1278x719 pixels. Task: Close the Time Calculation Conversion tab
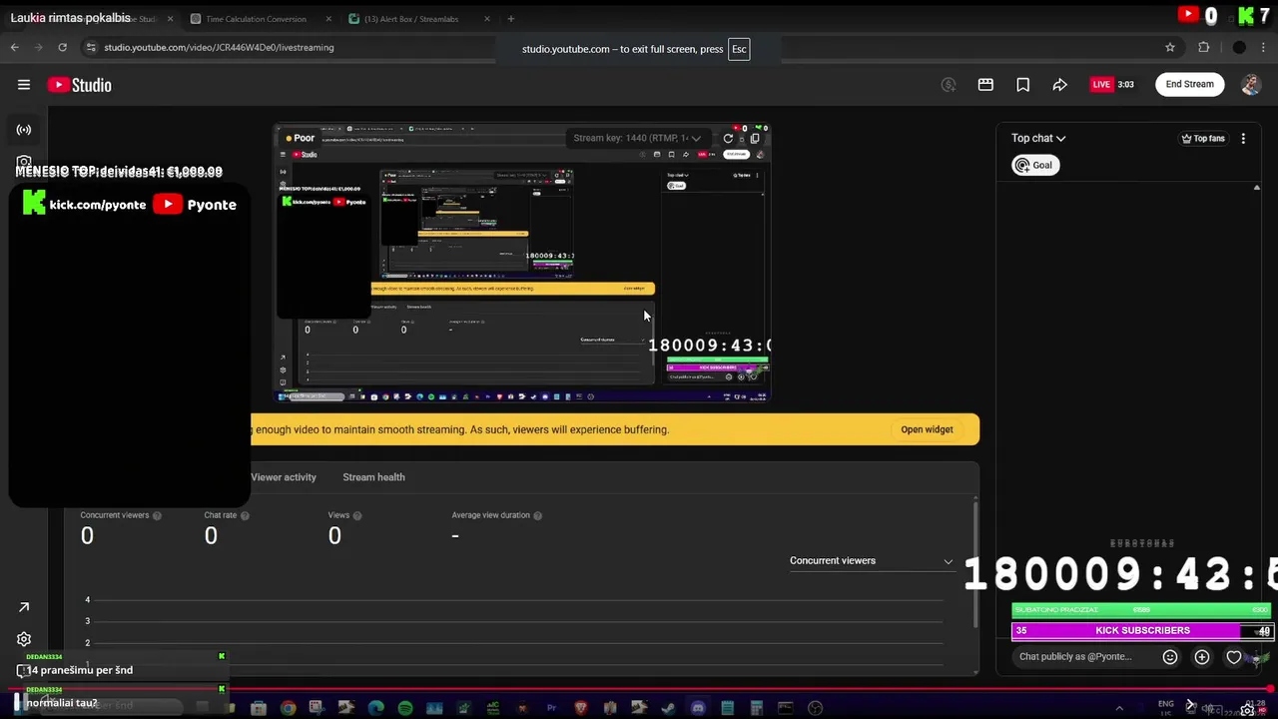pyautogui.click(x=328, y=19)
